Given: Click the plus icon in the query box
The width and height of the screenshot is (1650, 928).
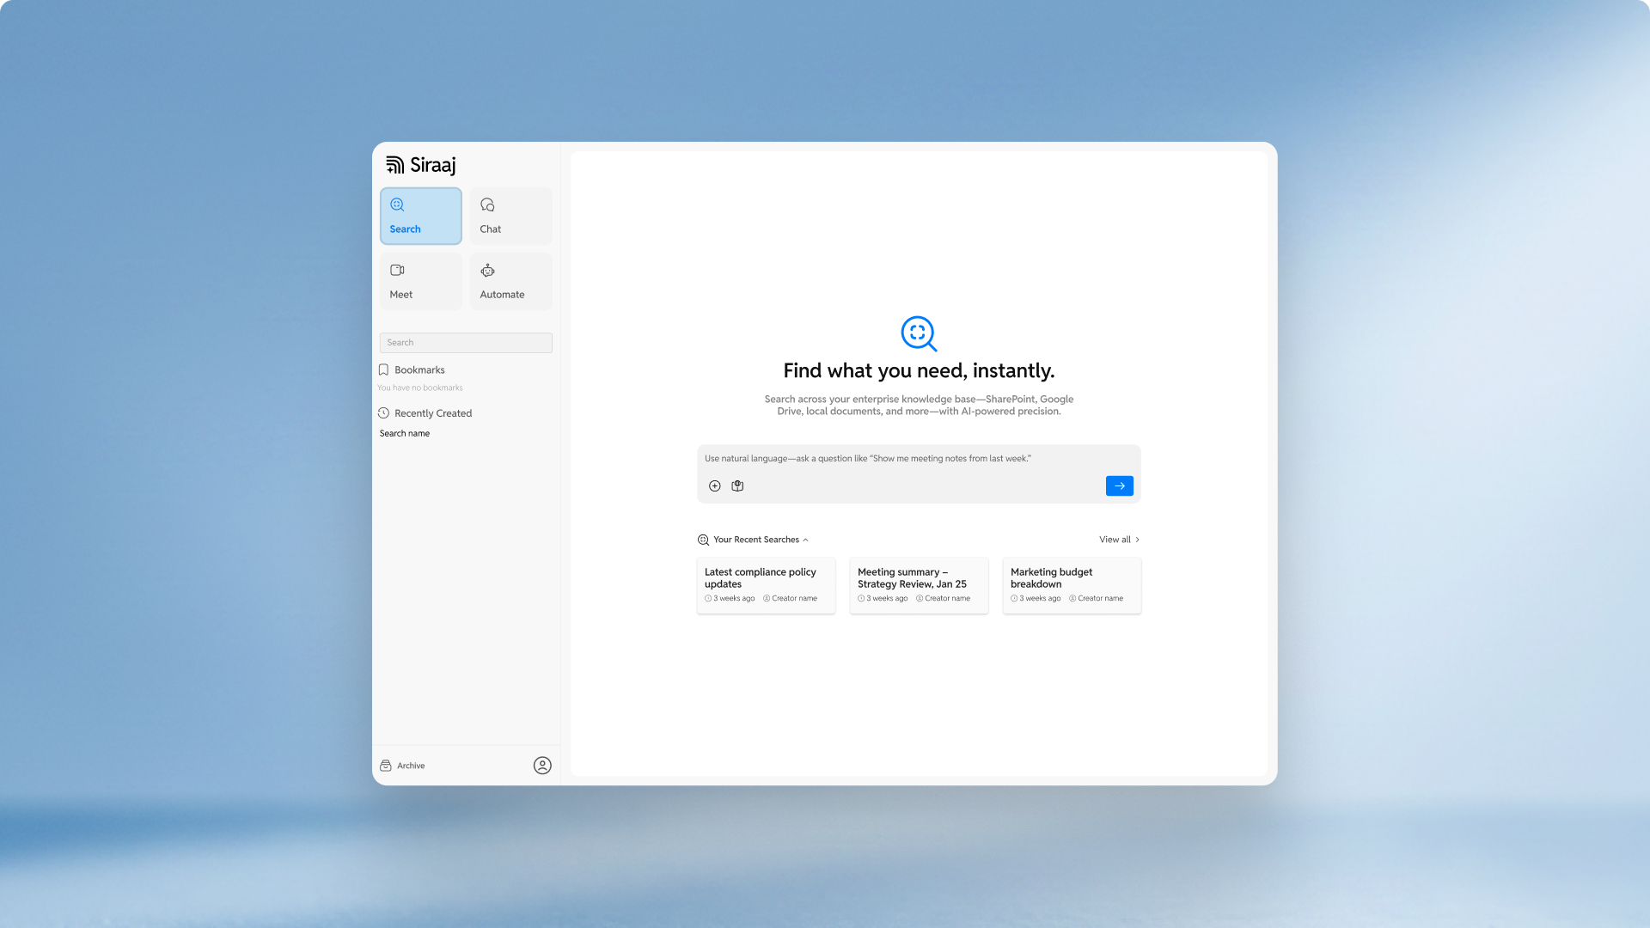Looking at the screenshot, I should pyautogui.click(x=715, y=486).
